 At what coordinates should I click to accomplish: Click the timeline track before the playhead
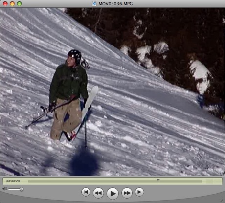pyautogui.click(x=92, y=181)
